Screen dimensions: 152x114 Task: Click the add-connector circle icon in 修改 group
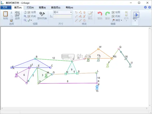tap(76, 12)
